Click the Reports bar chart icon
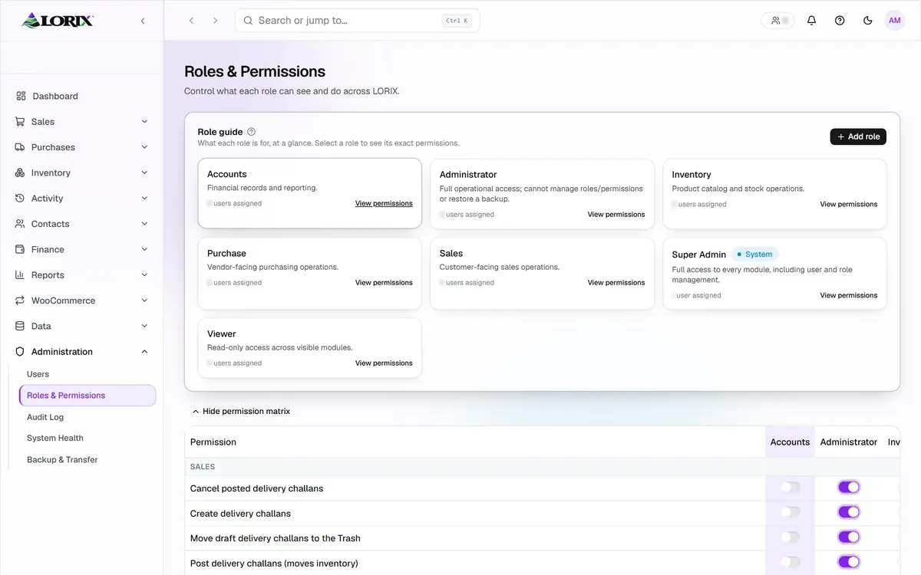Image resolution: width=921 pixels, height=575 pixels. 20,274
